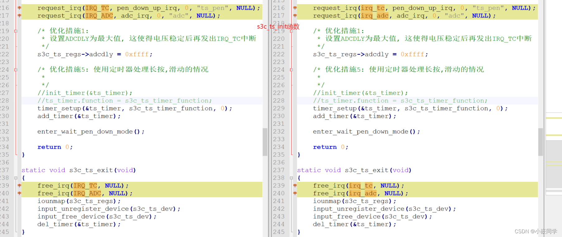Click '//init_timer(&ts_timer);' in left pane
This screenshot has width=562, height=237.
(x=85, y=93)
